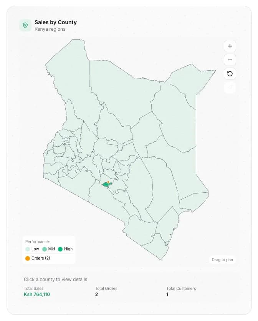Zoom out of the map
258x321 pixels.
[x=230, y=60]
